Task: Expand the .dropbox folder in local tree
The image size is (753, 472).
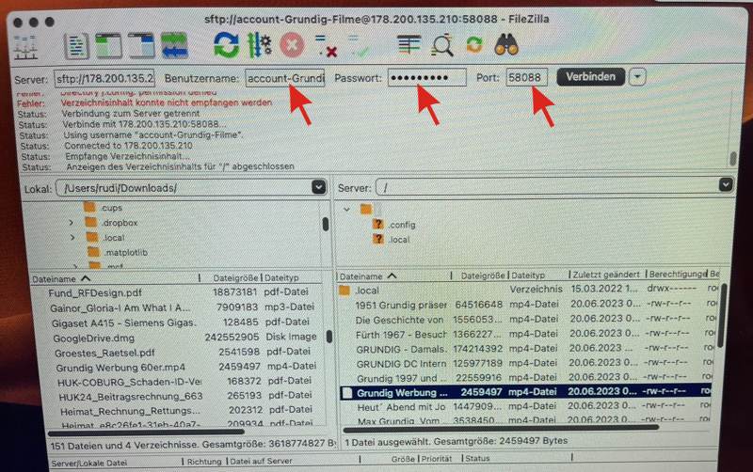Action: point(72,223)
